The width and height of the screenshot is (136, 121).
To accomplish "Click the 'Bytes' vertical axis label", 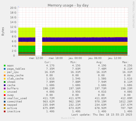I will (x=3, y=31).
